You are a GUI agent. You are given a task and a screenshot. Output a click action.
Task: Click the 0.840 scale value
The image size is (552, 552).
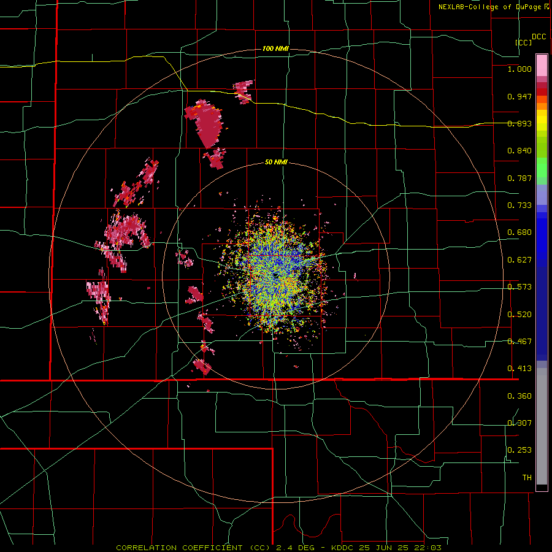519,151
